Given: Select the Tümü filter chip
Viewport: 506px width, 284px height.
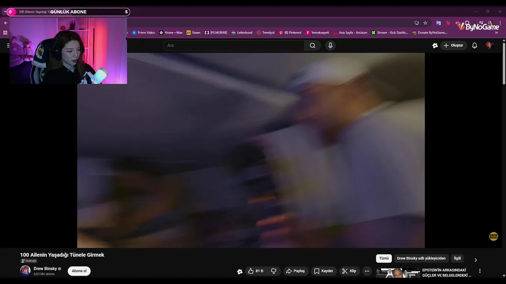Looking at the screenshot, I should (384, 258).
